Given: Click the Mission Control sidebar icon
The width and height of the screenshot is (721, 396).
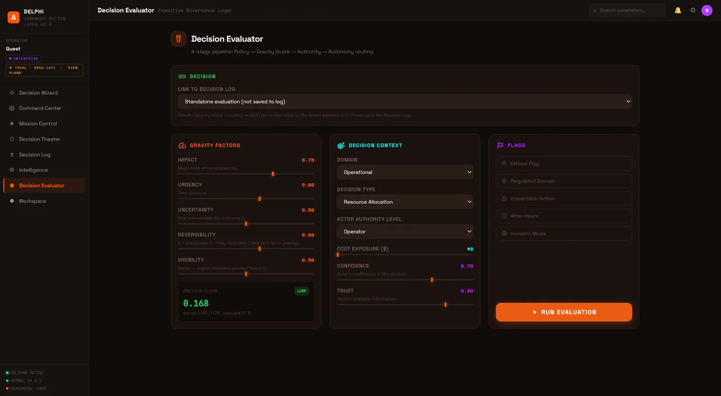Looking at the screenshot, I should [12, 123].
